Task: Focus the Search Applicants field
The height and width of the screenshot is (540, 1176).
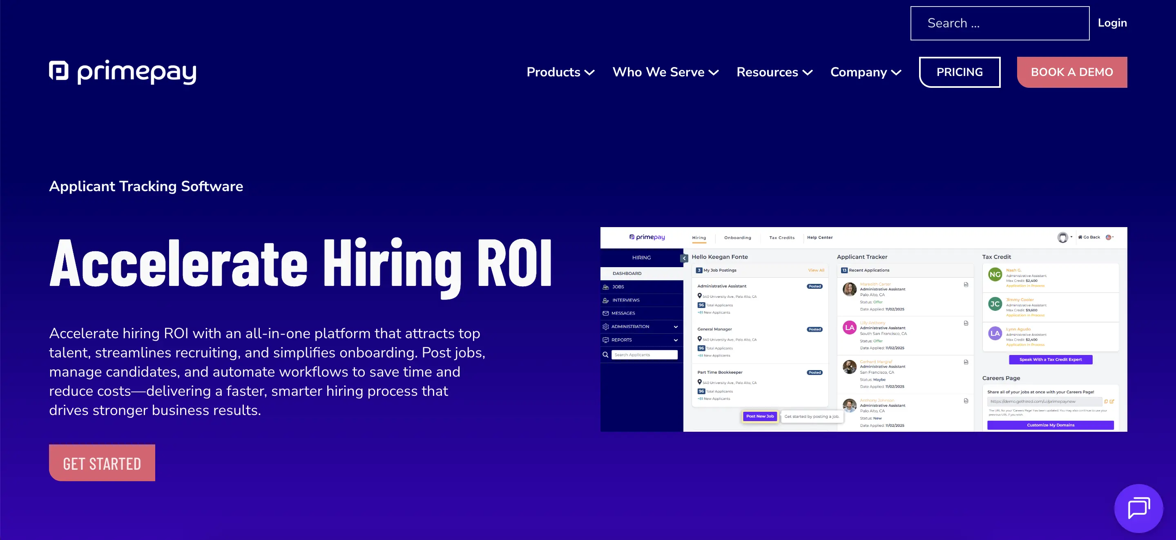Action: coord(644,355)
